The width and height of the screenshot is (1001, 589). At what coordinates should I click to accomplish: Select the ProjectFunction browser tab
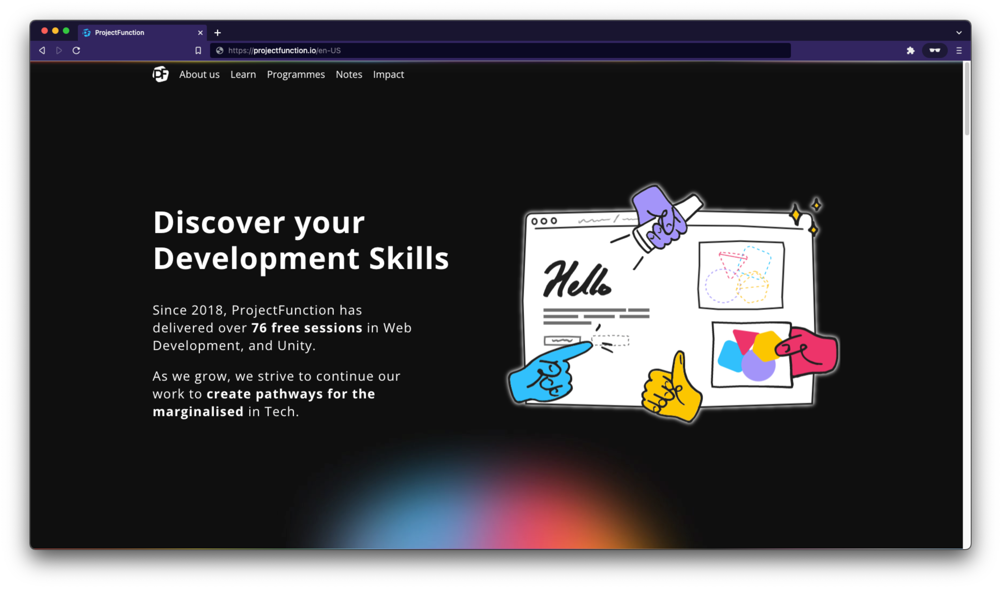tap(131, 32)
